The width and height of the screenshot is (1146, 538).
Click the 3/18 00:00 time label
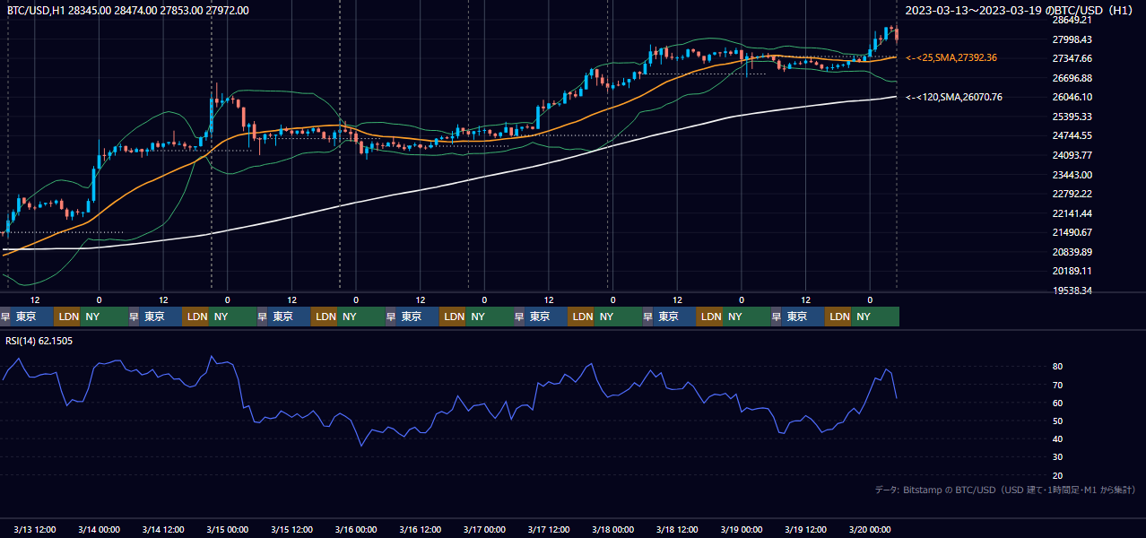pos(613,530)
